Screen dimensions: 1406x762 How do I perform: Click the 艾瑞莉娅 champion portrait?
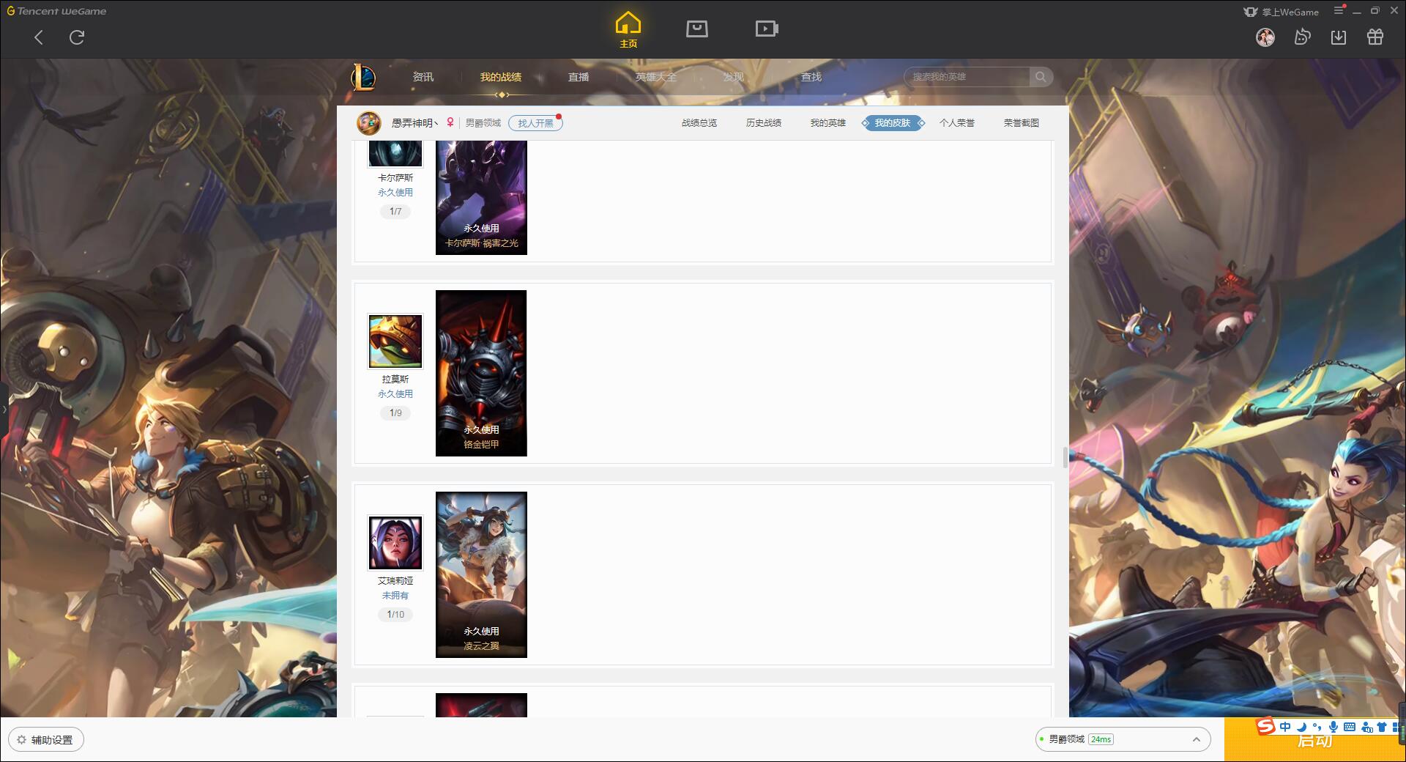click(x=395, y=543)
